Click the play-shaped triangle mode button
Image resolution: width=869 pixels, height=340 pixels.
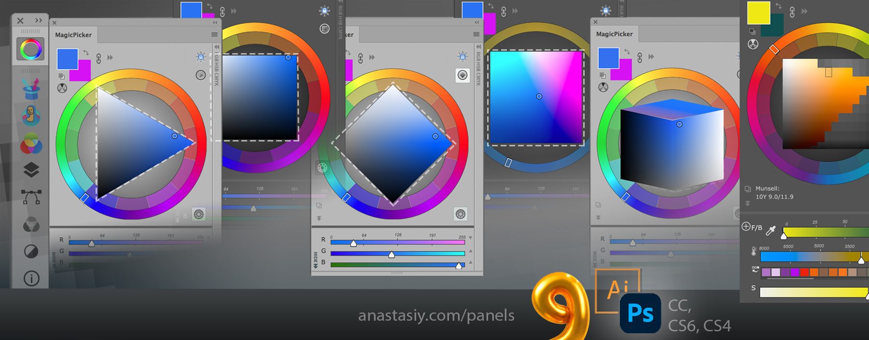[201, 75]
